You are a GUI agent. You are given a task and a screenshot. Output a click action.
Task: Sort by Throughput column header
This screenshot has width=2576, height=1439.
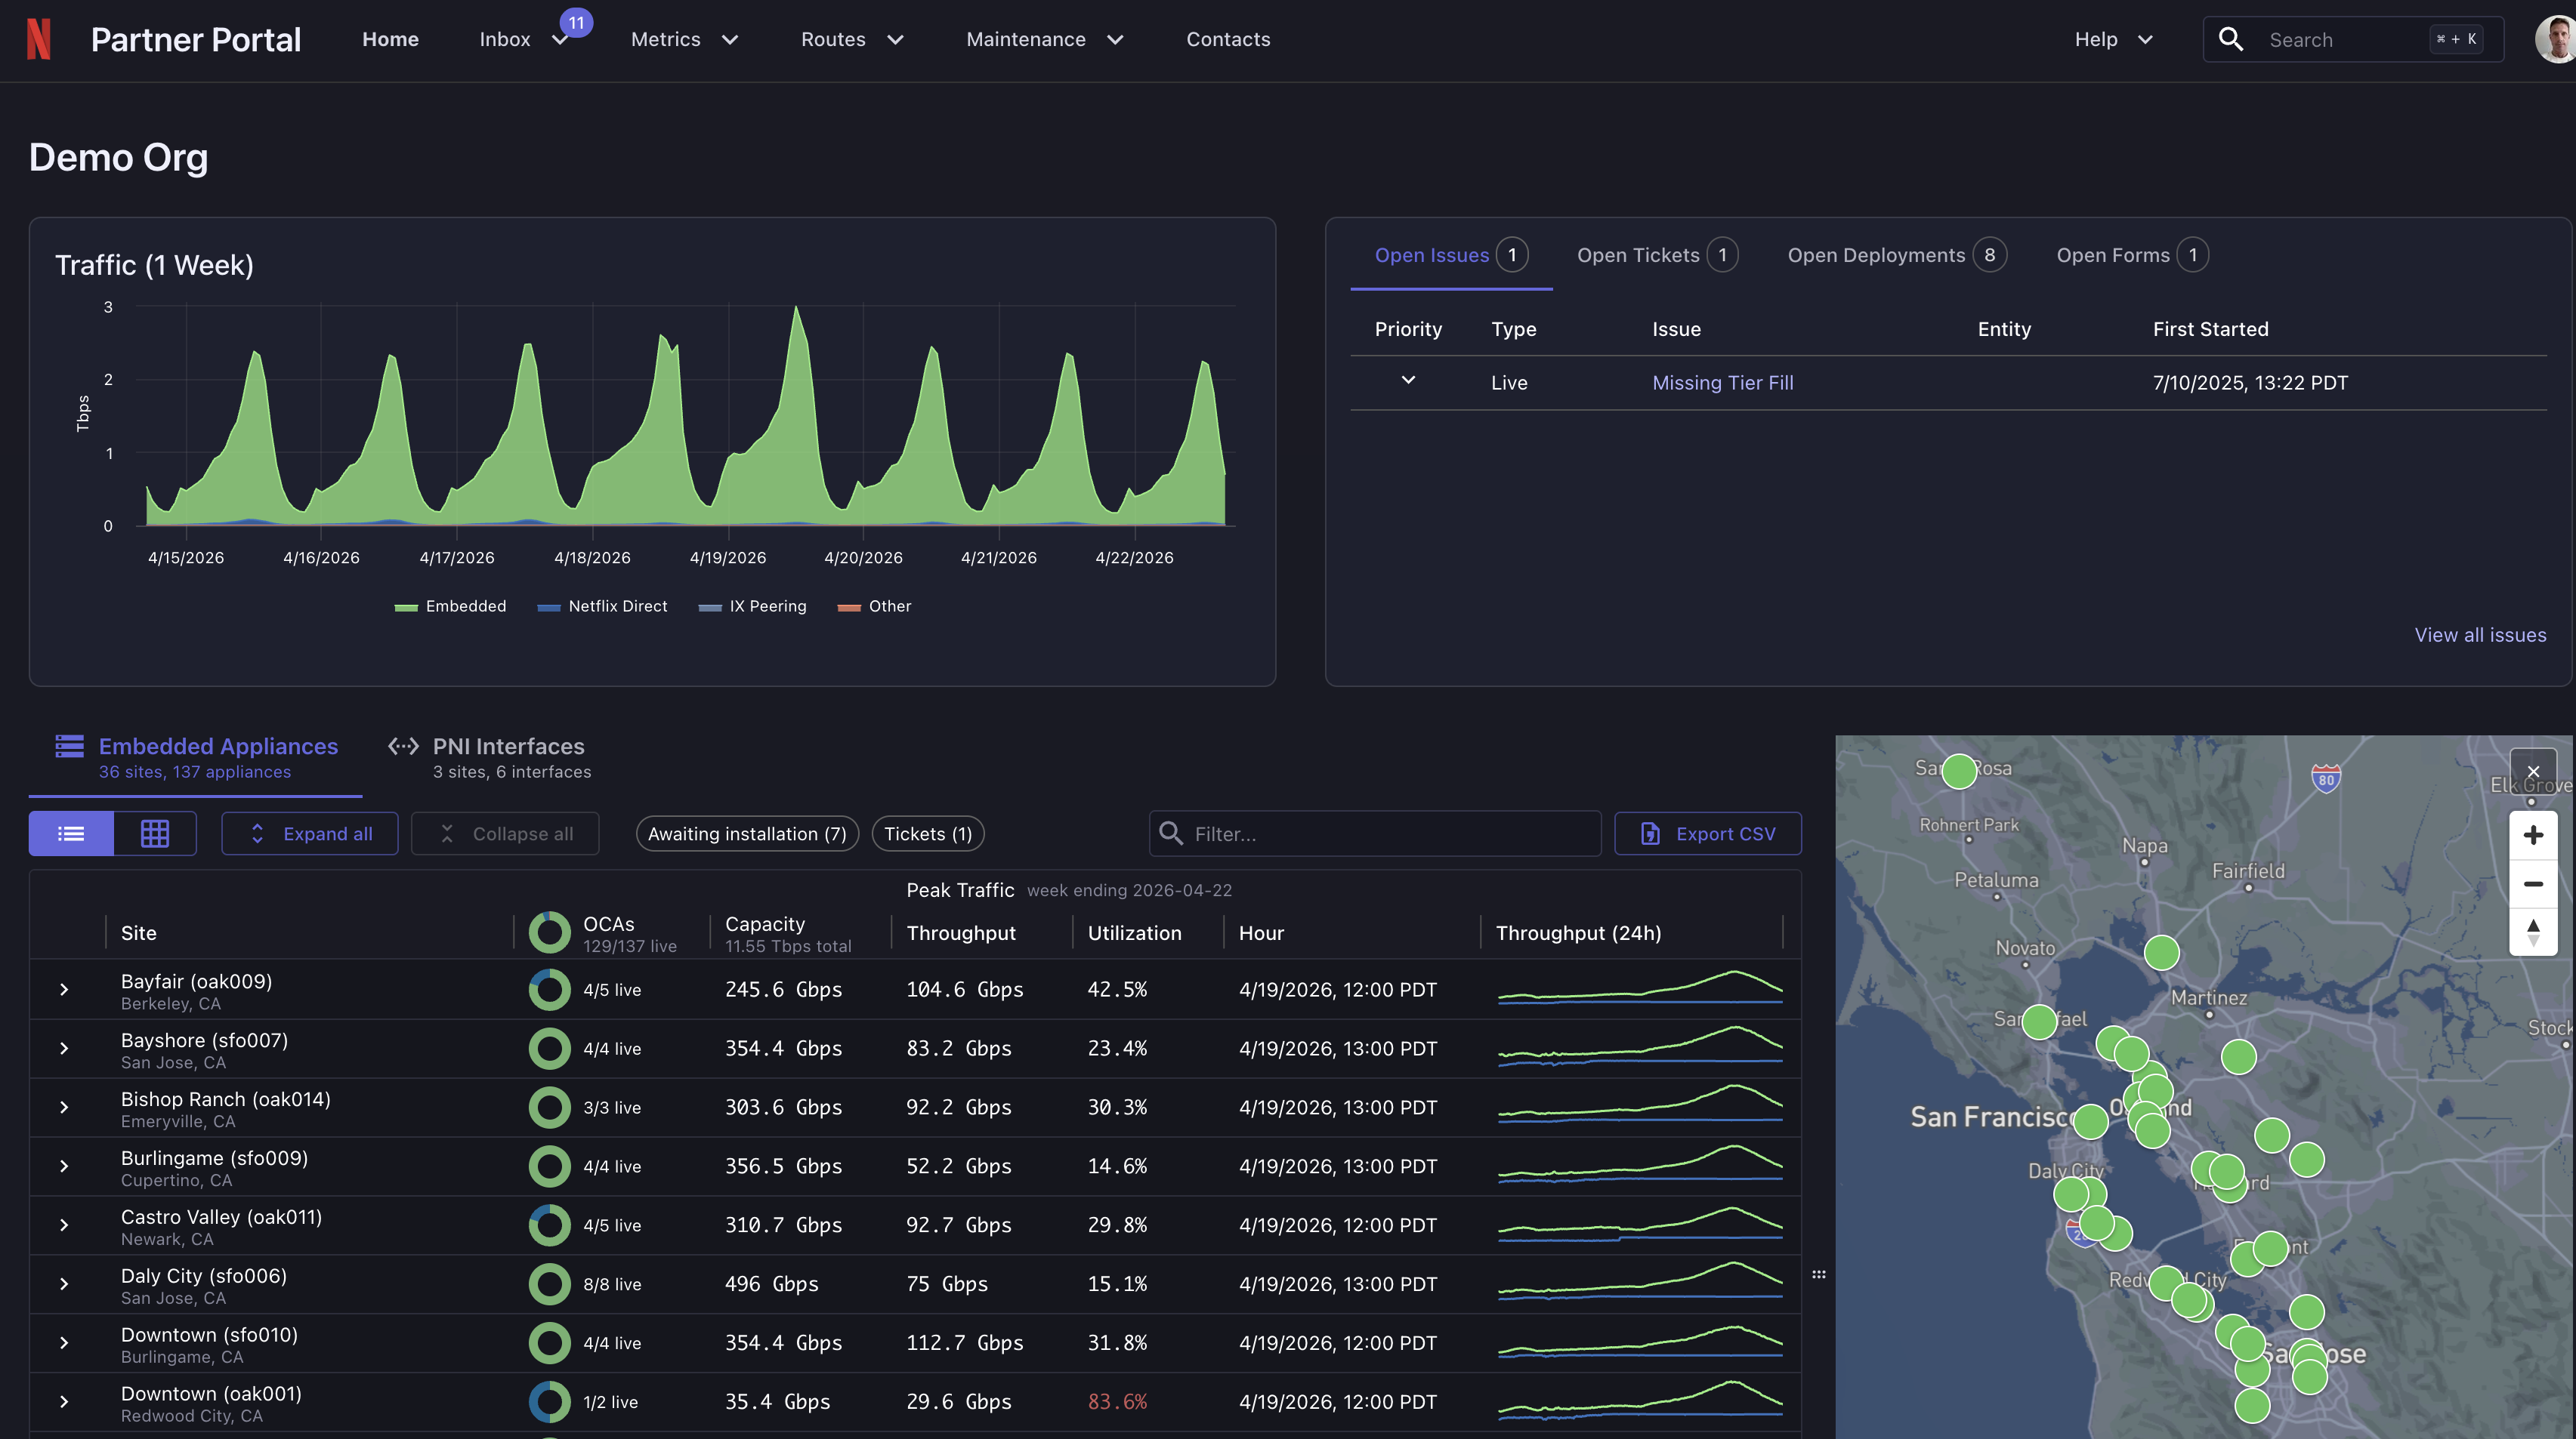(x=960, y=932)
